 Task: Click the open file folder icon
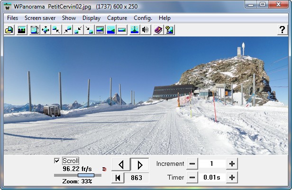pyautogui.click(x=9, y=30)
